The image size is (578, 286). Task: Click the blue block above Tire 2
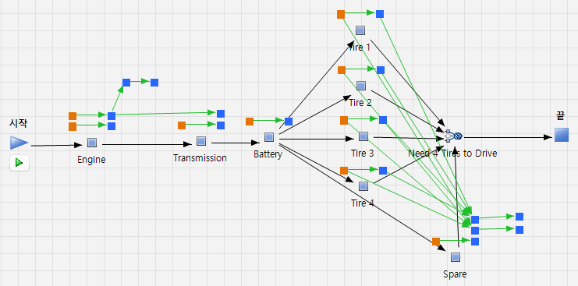(381, 70)
